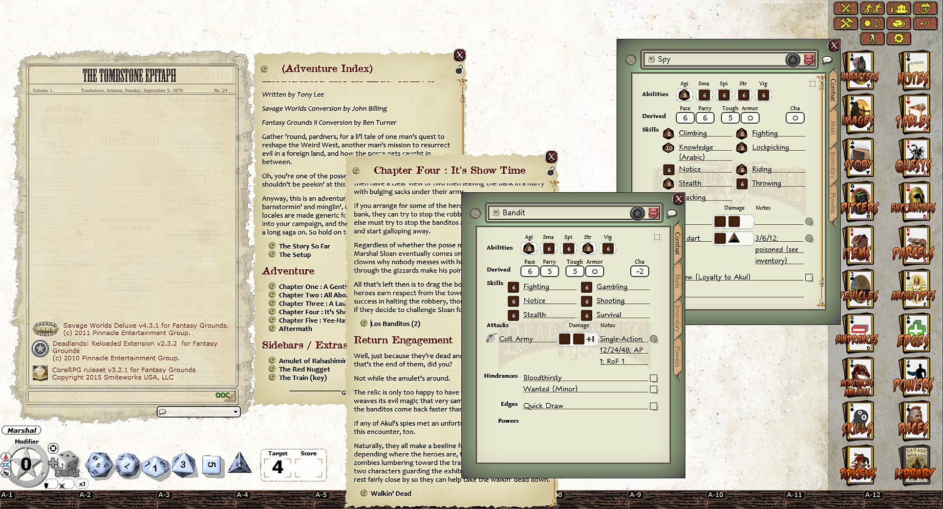Switch to the Bandit sheet Powers tab

click(x=677, y=356)
